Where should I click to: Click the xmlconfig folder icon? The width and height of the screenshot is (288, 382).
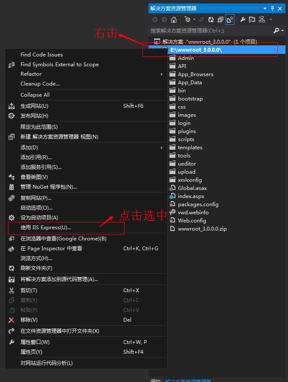(x=172, y=180)
